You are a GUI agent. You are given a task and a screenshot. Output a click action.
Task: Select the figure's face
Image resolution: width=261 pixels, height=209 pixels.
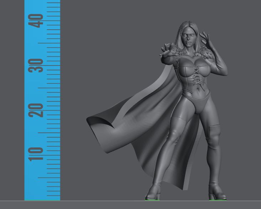188,39
